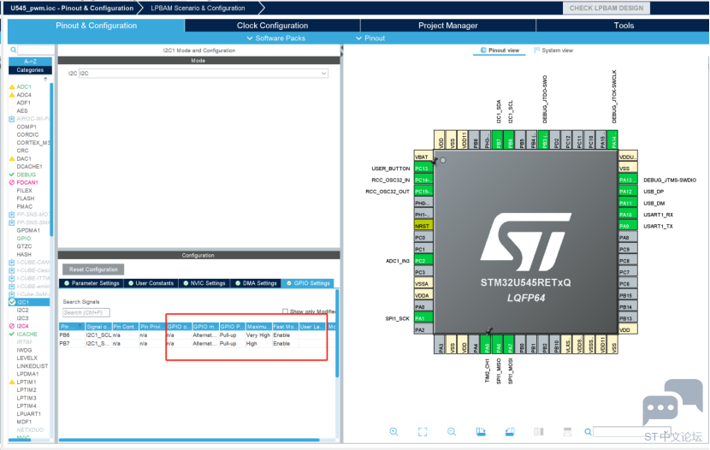Fit chip pinout to the window
The width and height of the screenshot is (710, 450).
(x=423, y=431)
